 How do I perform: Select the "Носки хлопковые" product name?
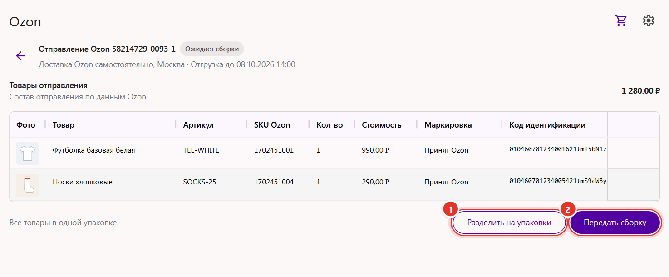[x=83, y=182]
